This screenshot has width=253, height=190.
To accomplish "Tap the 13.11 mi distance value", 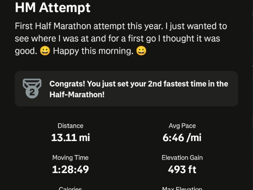I will (70, 137).
